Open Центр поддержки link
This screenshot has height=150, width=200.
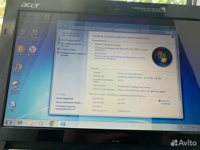65,98
